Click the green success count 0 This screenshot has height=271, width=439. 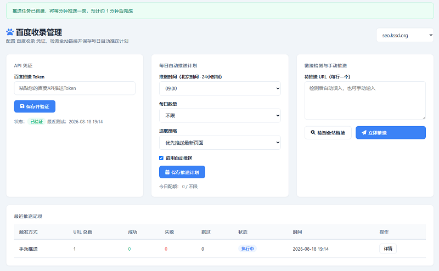(x=130, y=249)
